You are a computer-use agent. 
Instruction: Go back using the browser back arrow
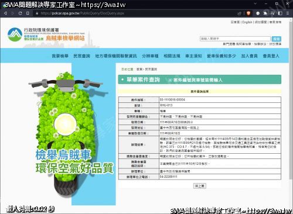(x=5, y=13)
